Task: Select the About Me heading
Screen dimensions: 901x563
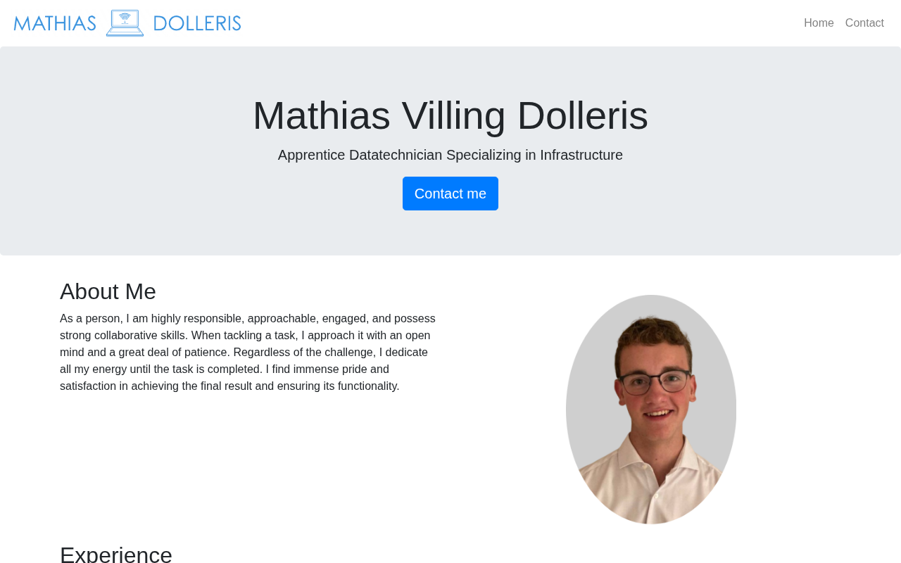Action: 108,291
